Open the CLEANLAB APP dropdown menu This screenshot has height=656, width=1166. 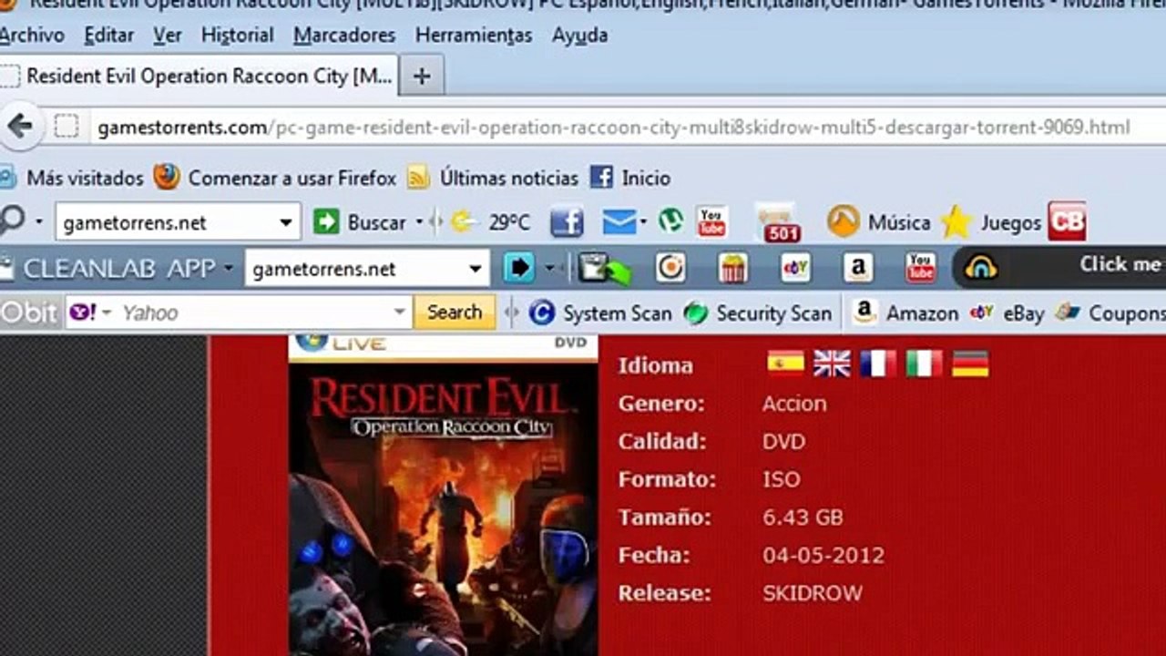point(228,269)
